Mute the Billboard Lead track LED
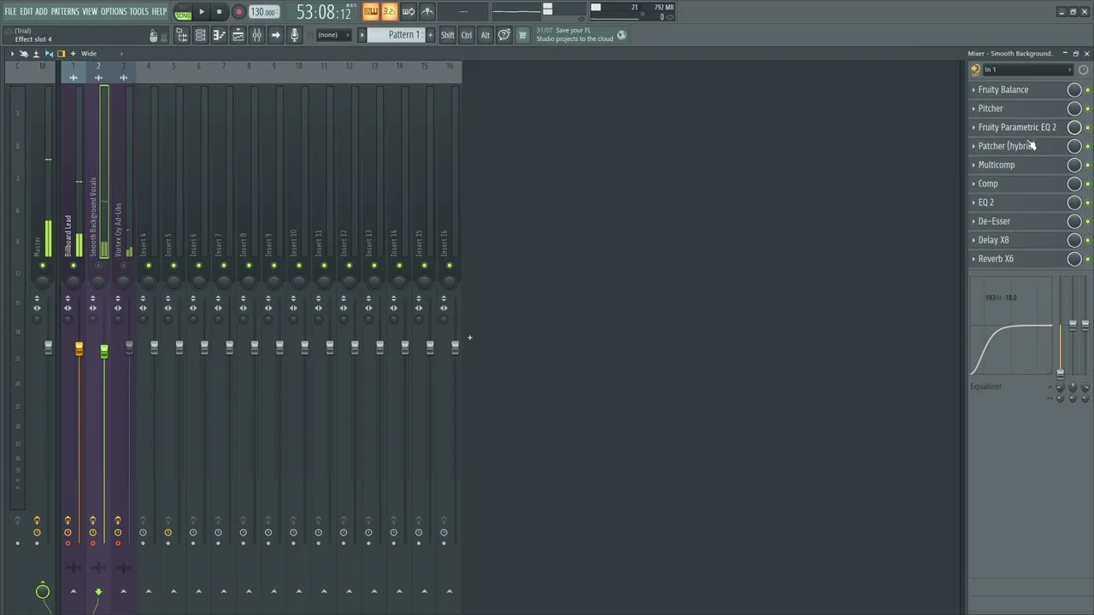1094x615 pixels. point(74,266)
